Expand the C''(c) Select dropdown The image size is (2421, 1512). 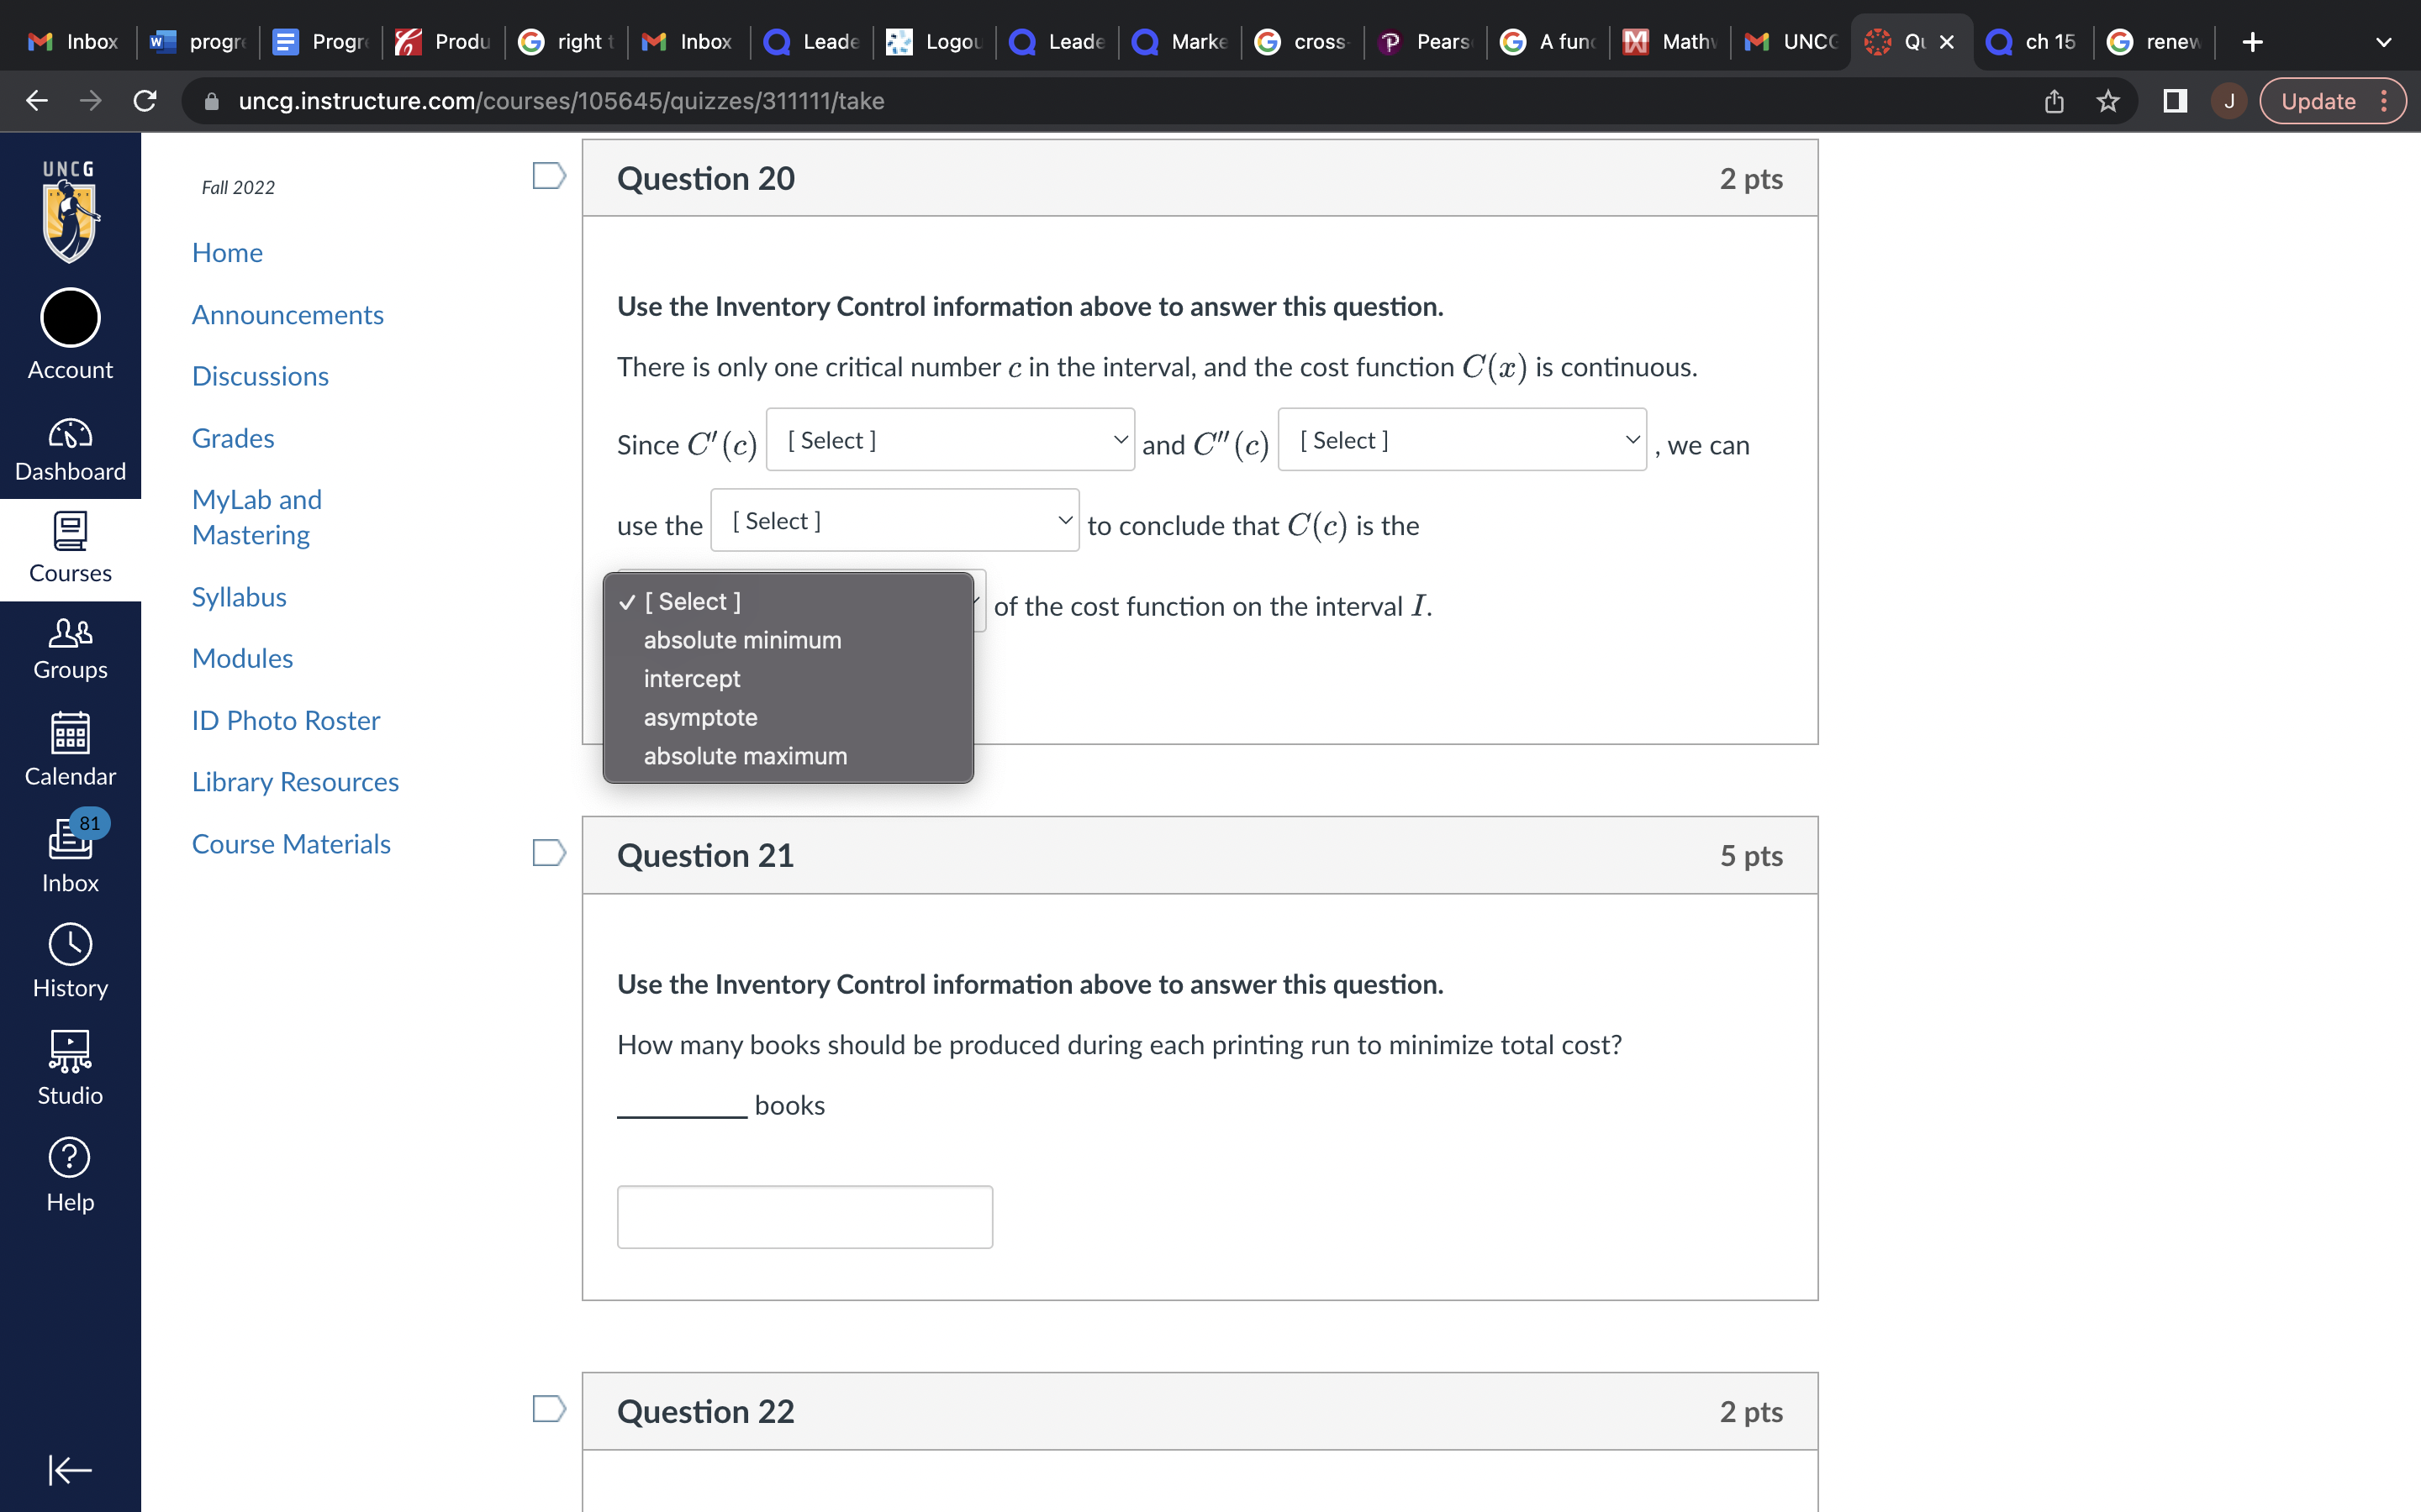(1462, 440)
